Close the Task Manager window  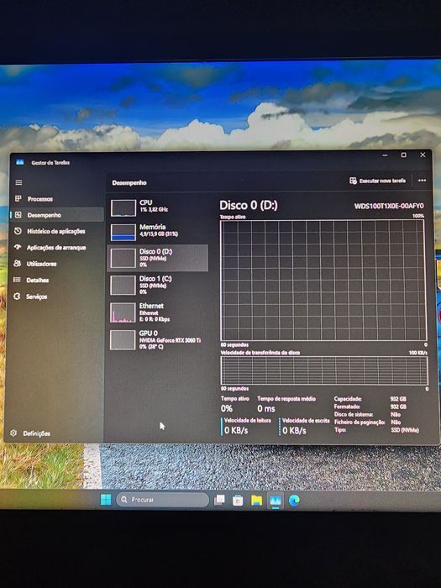(423, 155)
